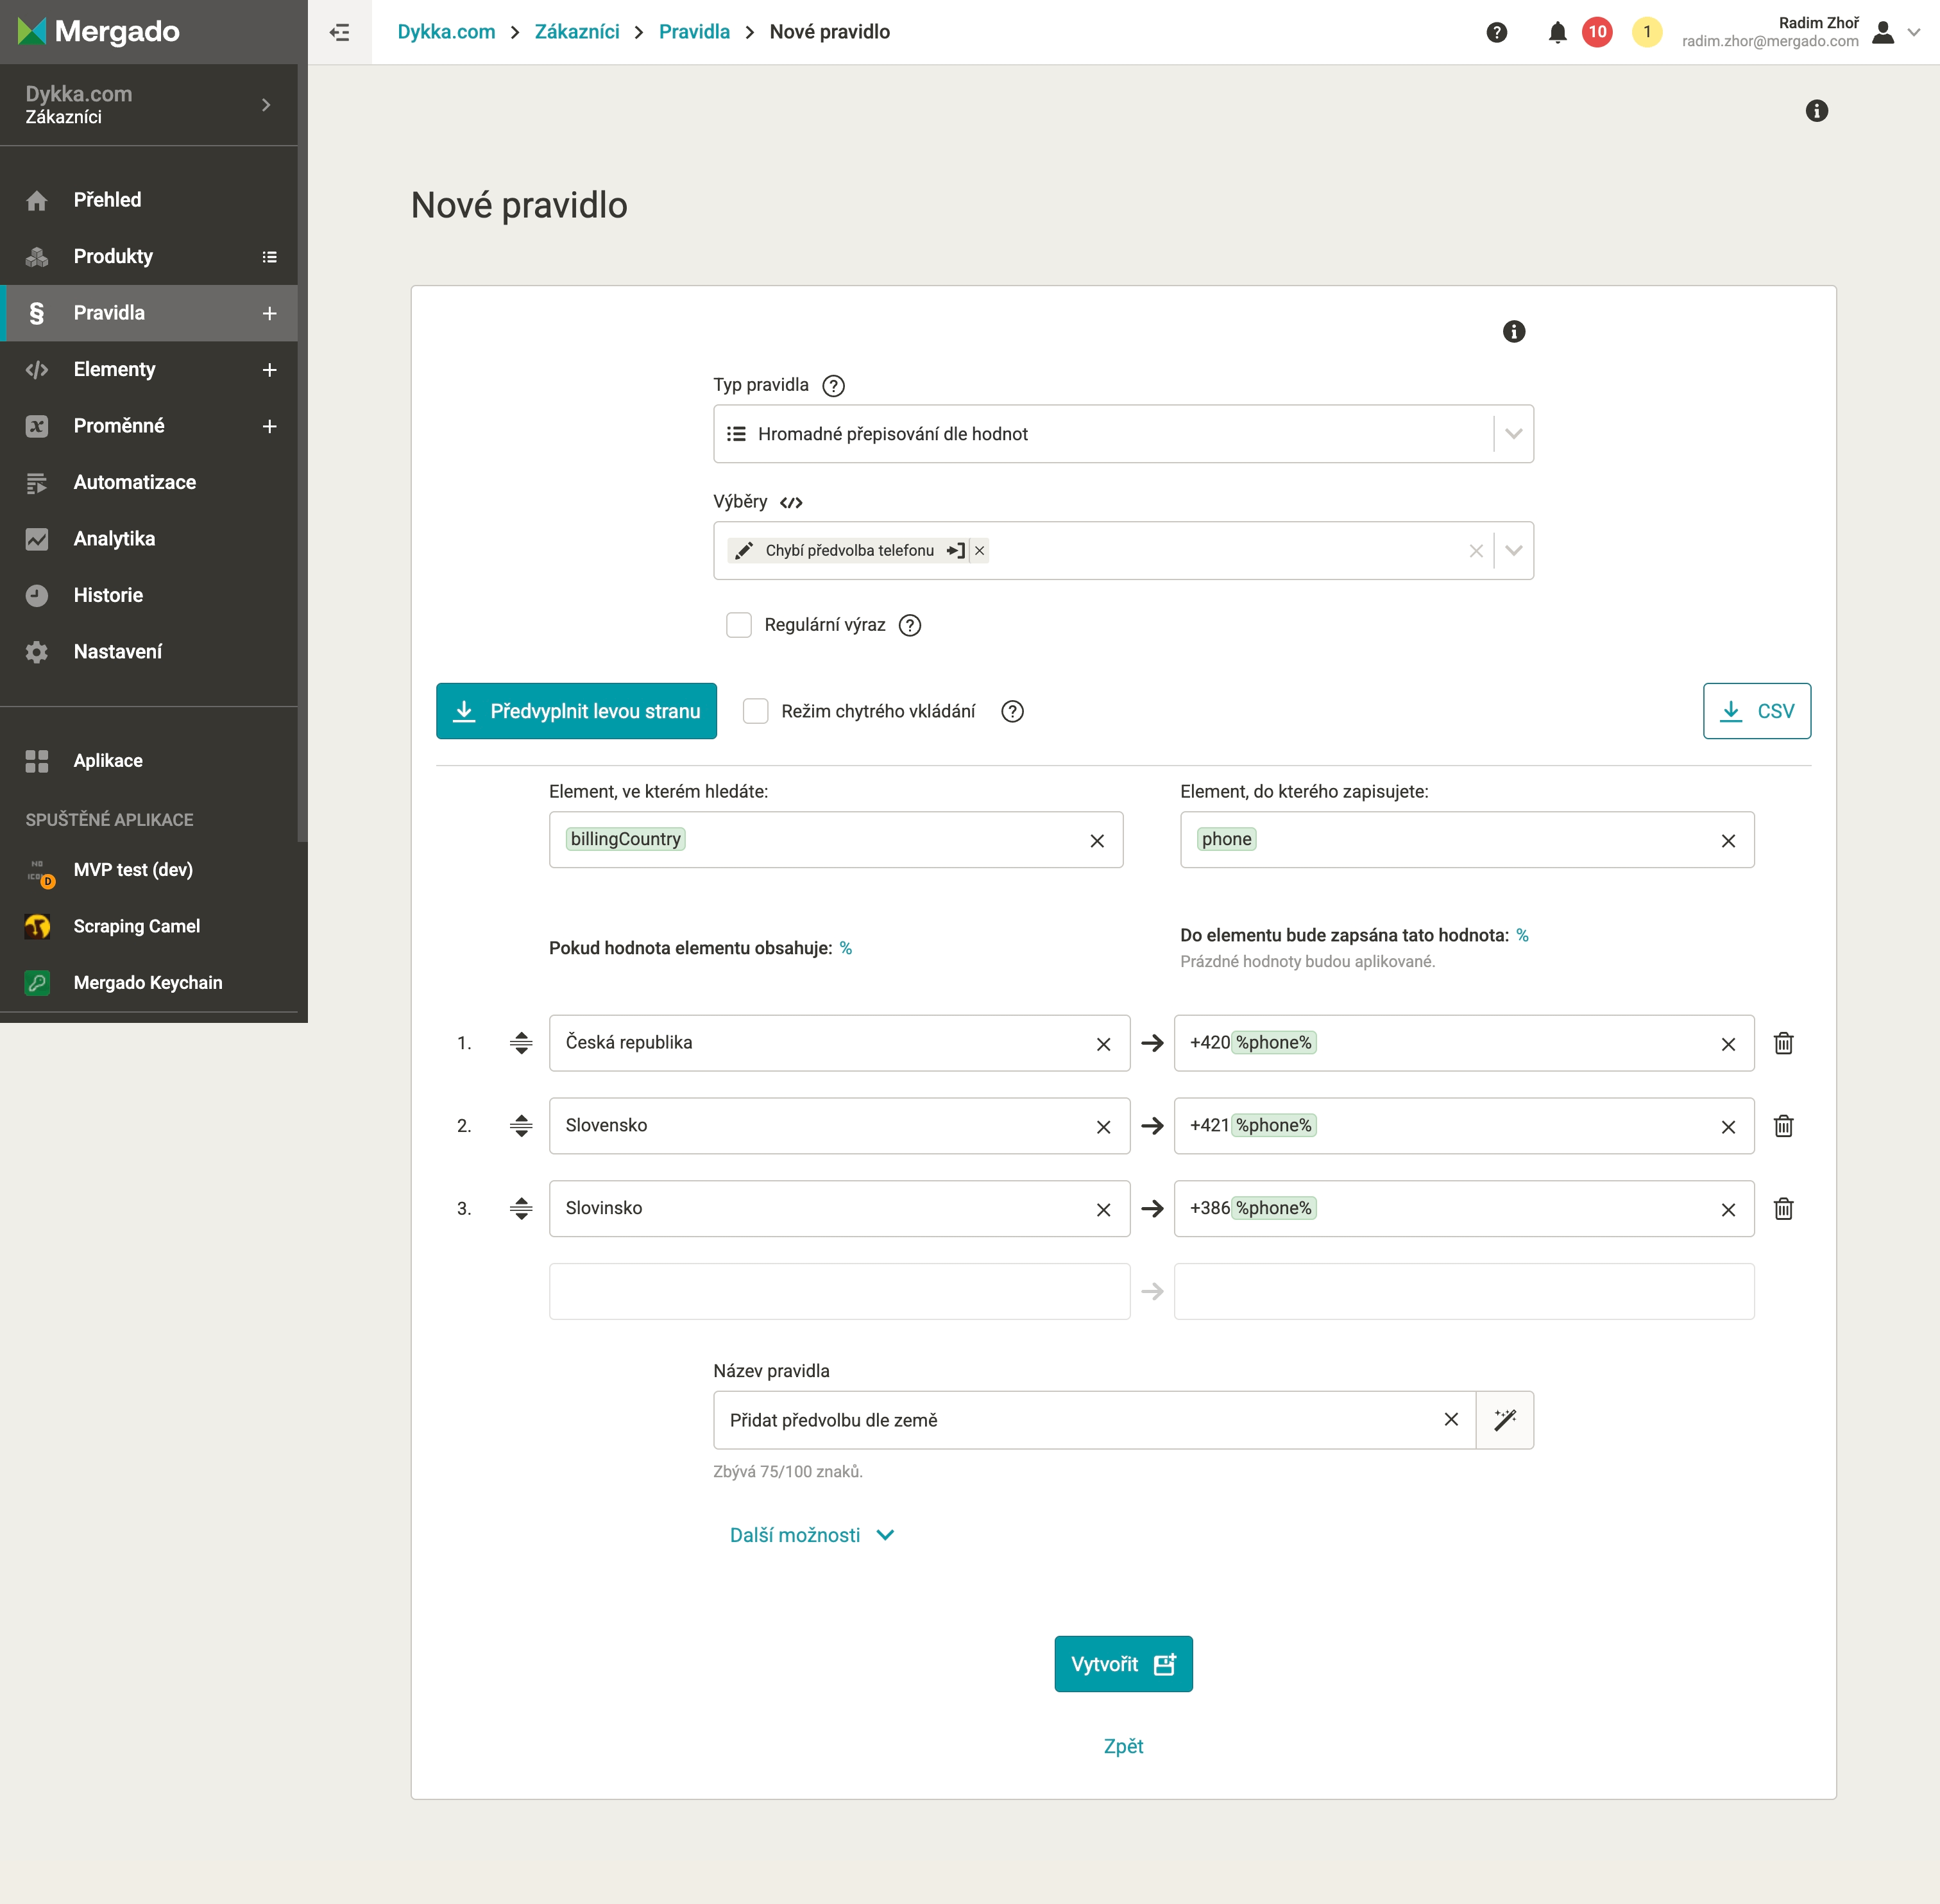Toggle Režim chytrého vkládání checkbox
Image resolution: width=1940 pixels, height=1904 pixels.
(756, 711)
